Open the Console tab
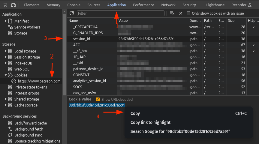The width and height of the screenshot is (259, 144). tap(74, 5)
